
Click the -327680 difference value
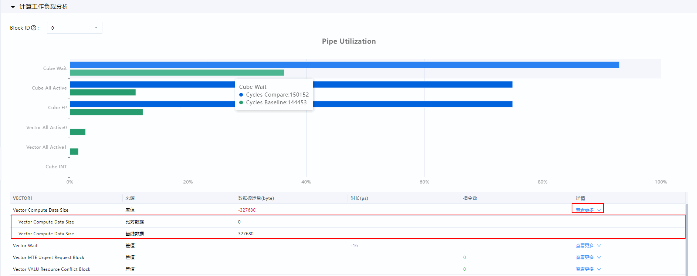click(247, 210)
